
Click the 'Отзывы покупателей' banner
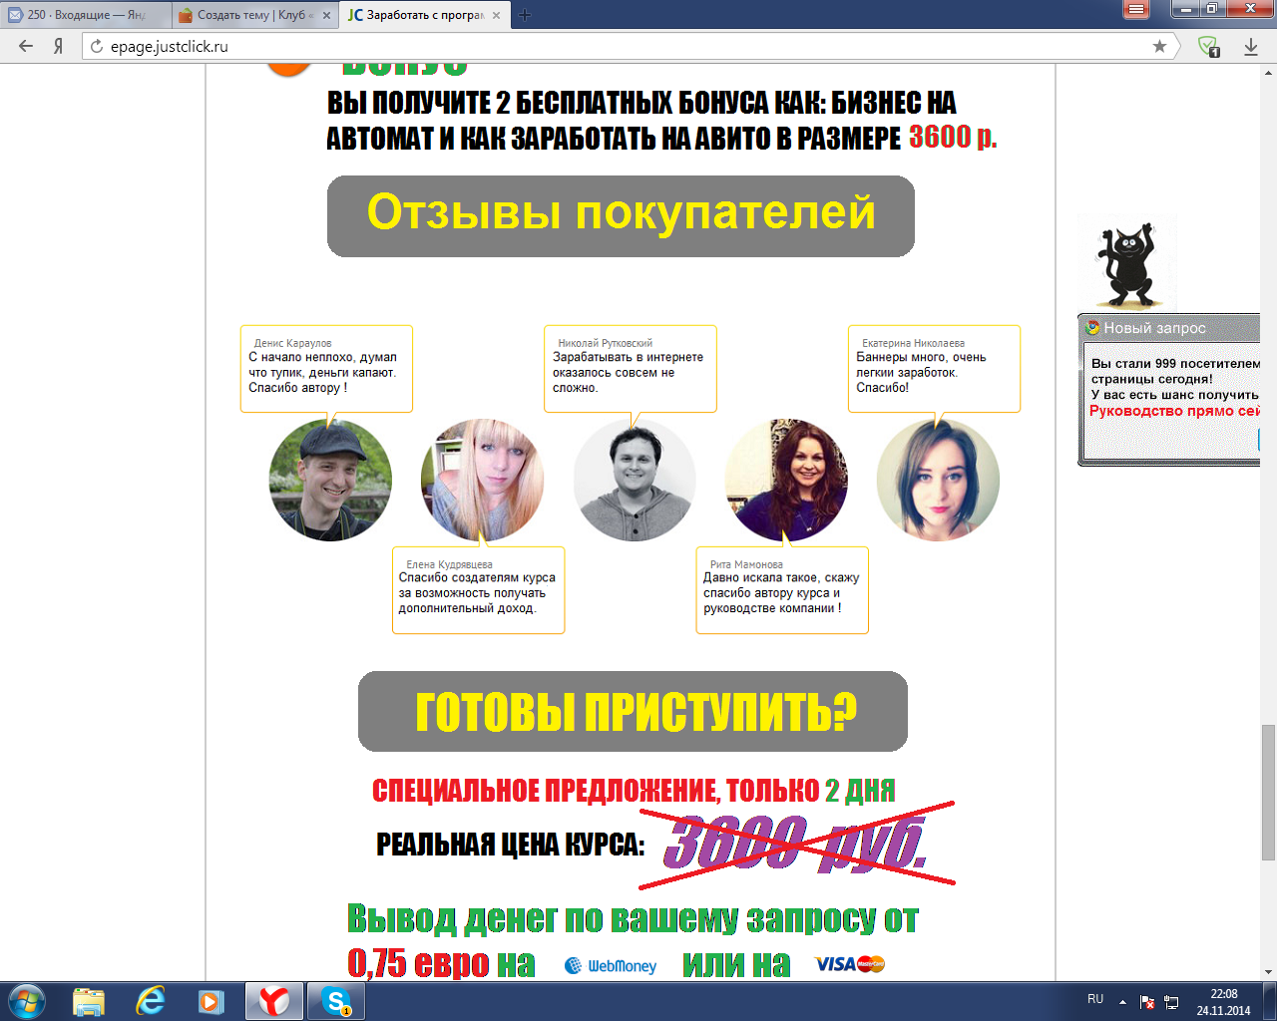621,215
